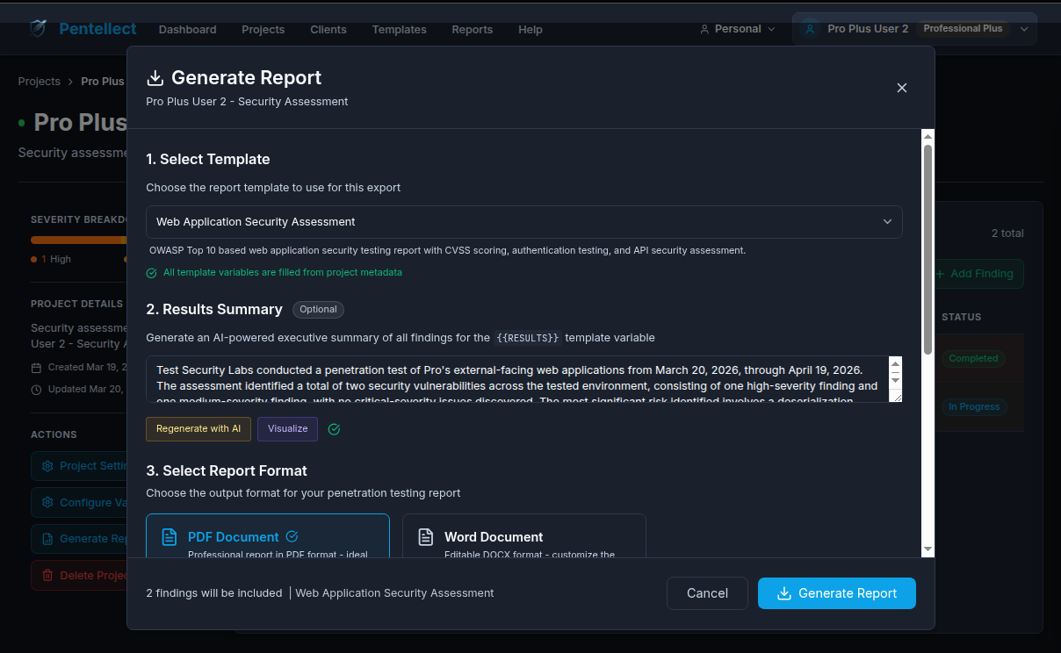Screen dimensions: 1061x653
Task: Click the Pentellect logo icon
Action: [38, 29]
